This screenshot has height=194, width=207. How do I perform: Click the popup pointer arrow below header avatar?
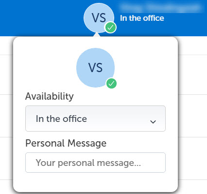click(97, 34)
